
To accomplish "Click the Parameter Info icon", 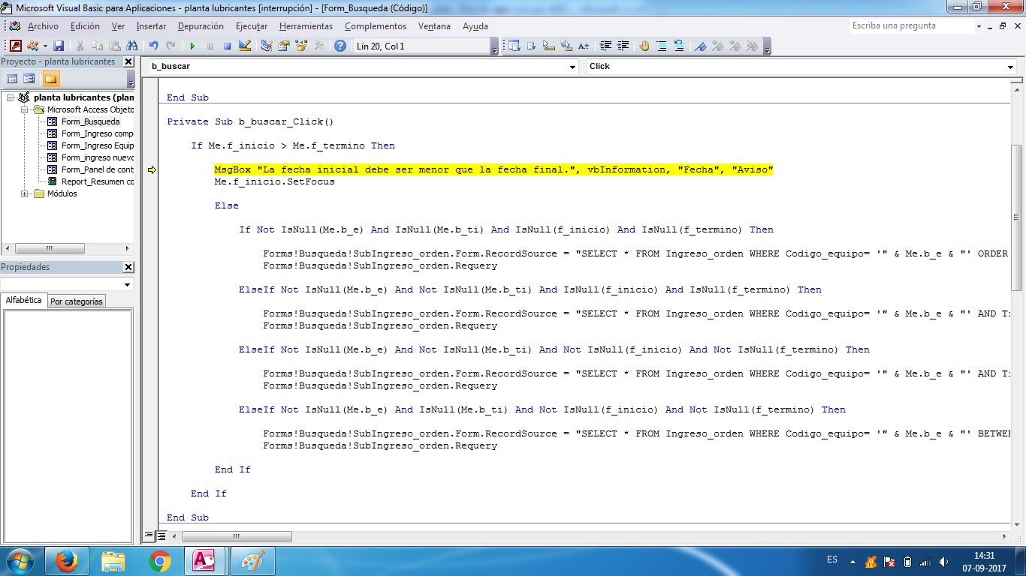I will tap(566, 46).
